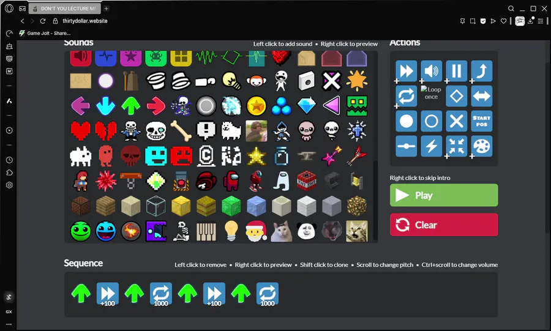The image size is (551, 331).
Task: Add the pause action
Action: click(x=457, y=71)
